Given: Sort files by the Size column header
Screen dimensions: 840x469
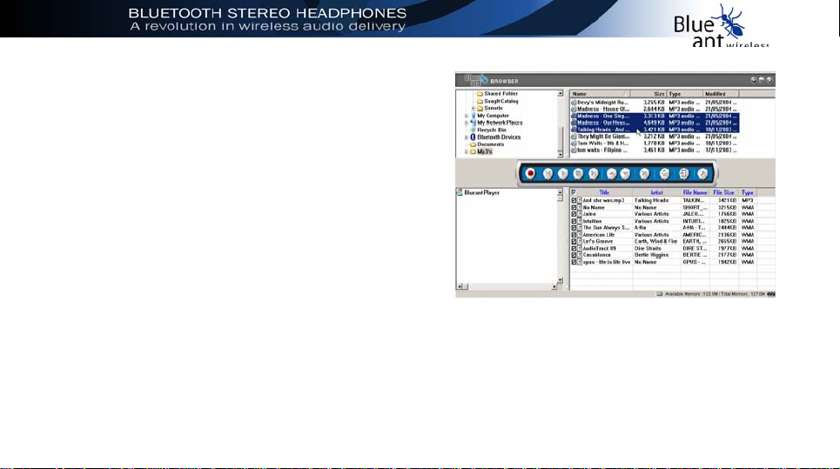Looking at the screenshot, I should 648,94.
